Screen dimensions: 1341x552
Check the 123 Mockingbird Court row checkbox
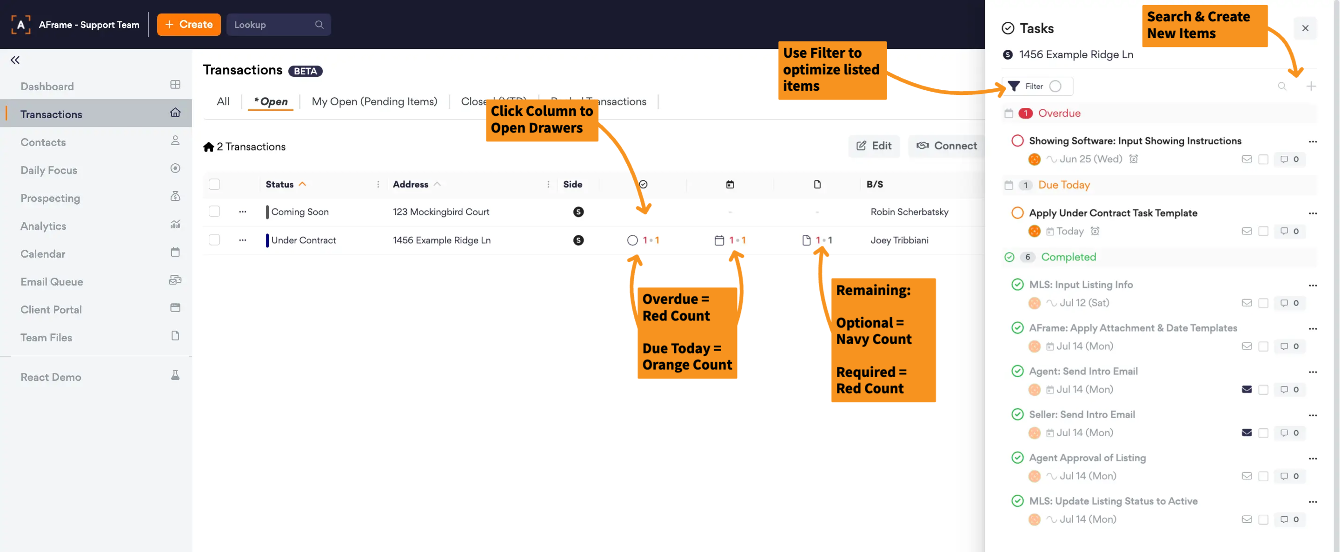214,212
